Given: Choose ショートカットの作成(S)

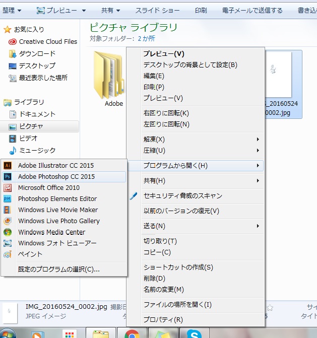Looking at the screenshot, I should 196,267.
